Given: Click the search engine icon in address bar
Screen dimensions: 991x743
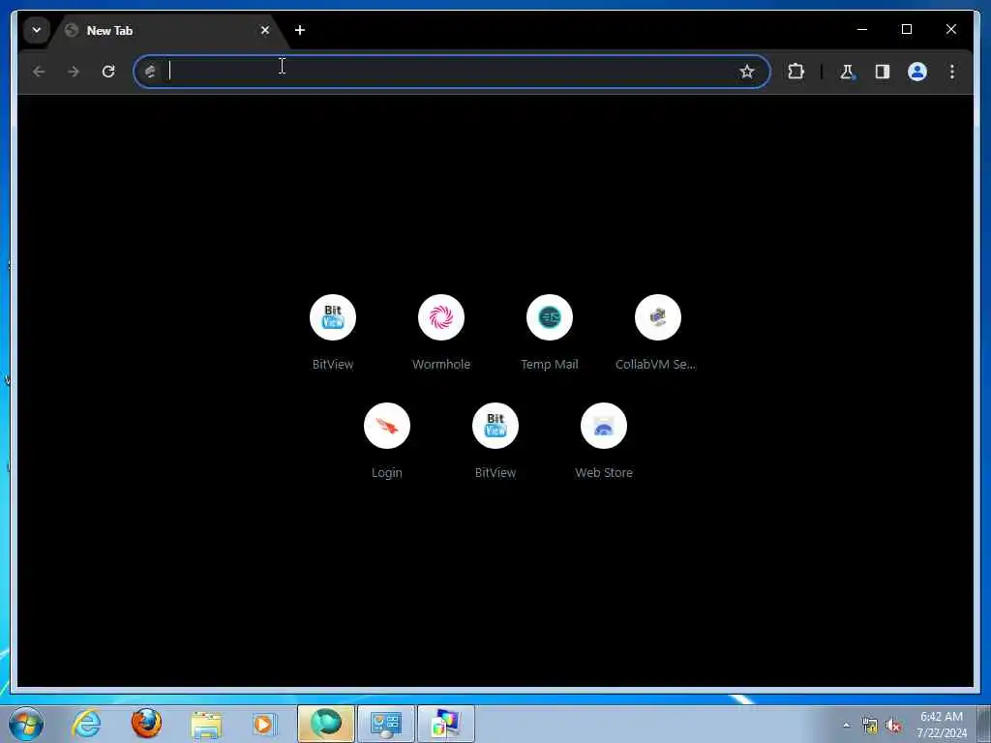Looking at the screenshot, I should pyautogui.click(x=150, y=72).
